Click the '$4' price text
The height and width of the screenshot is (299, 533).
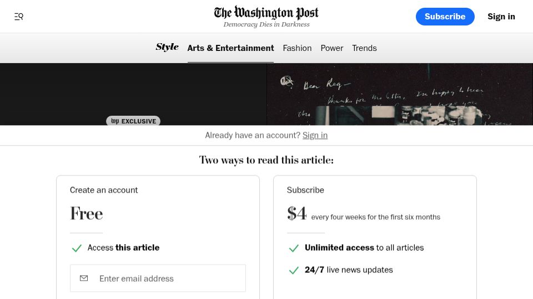[x=296, y=214]
